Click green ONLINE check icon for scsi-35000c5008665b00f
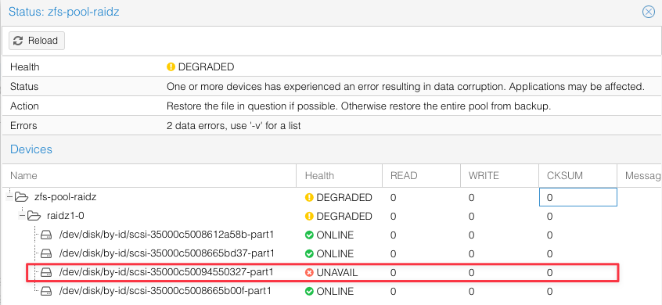This screenshot has height=305, width=662. pos(309,291)
